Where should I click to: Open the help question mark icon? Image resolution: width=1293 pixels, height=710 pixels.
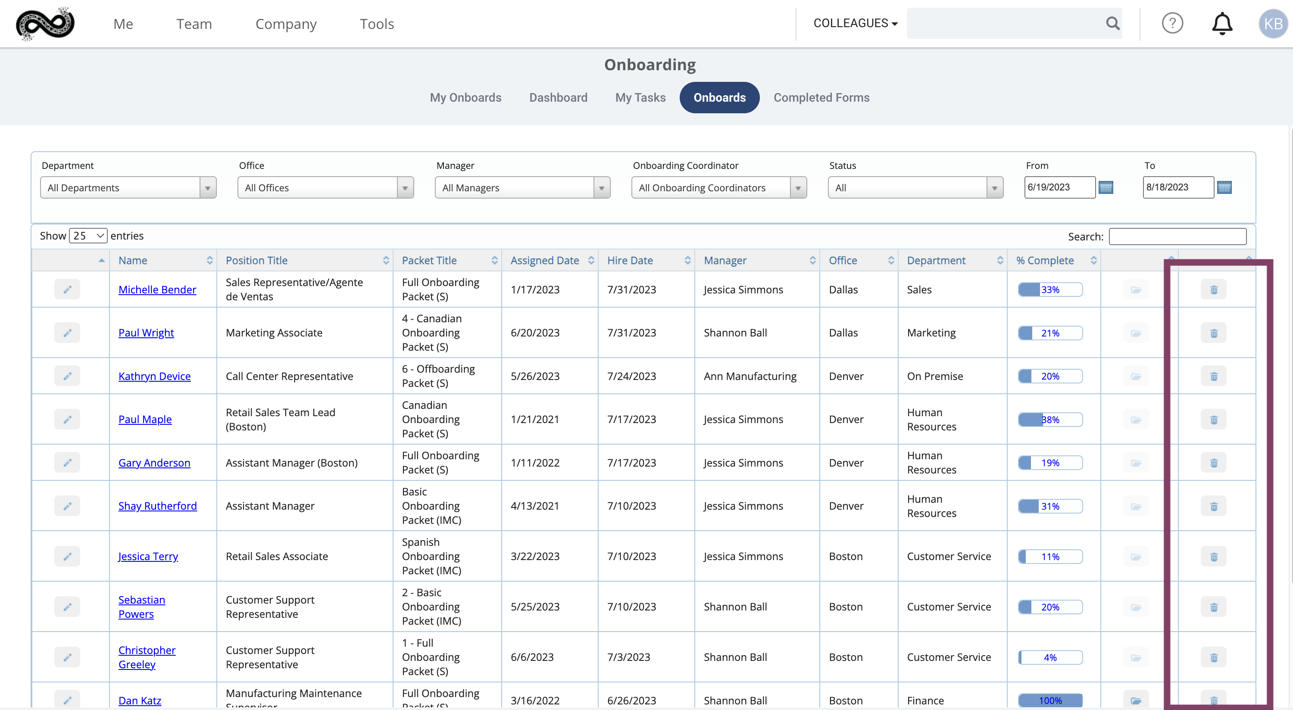pyautogui.click(x=1172, y=23)
